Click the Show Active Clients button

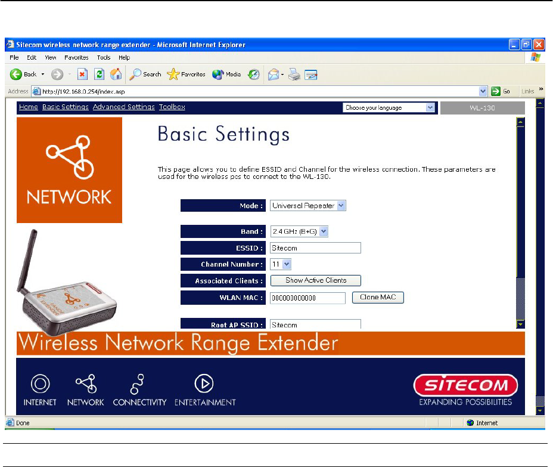[x=316, y=280]
